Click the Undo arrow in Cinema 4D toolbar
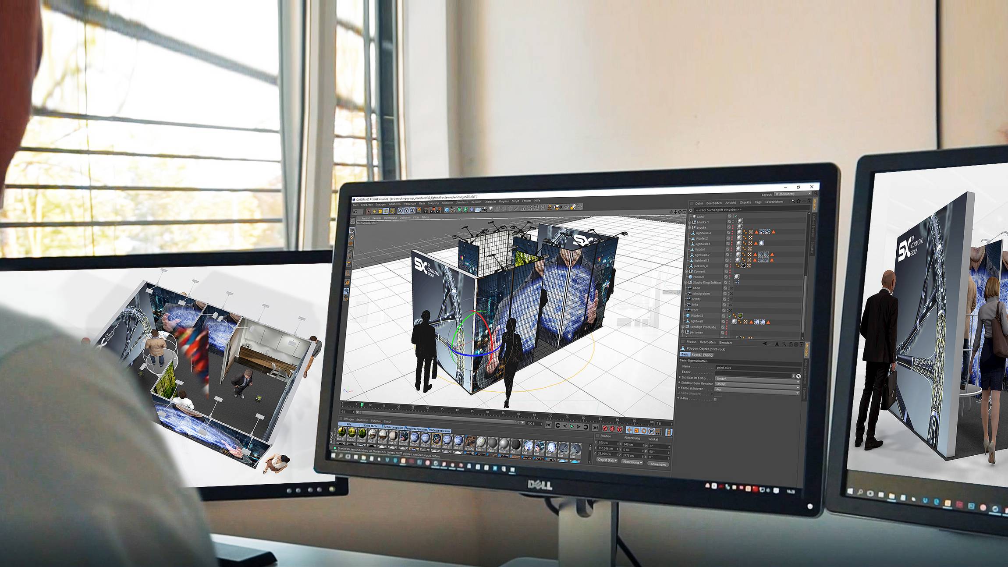1008x567 pixels. click(x=355, y=212)
